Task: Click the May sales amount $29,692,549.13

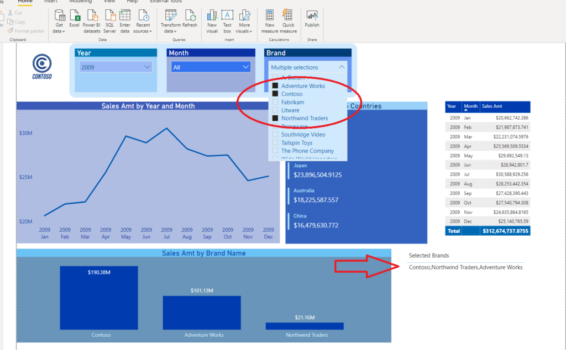Action: click(x=513, y=156)
